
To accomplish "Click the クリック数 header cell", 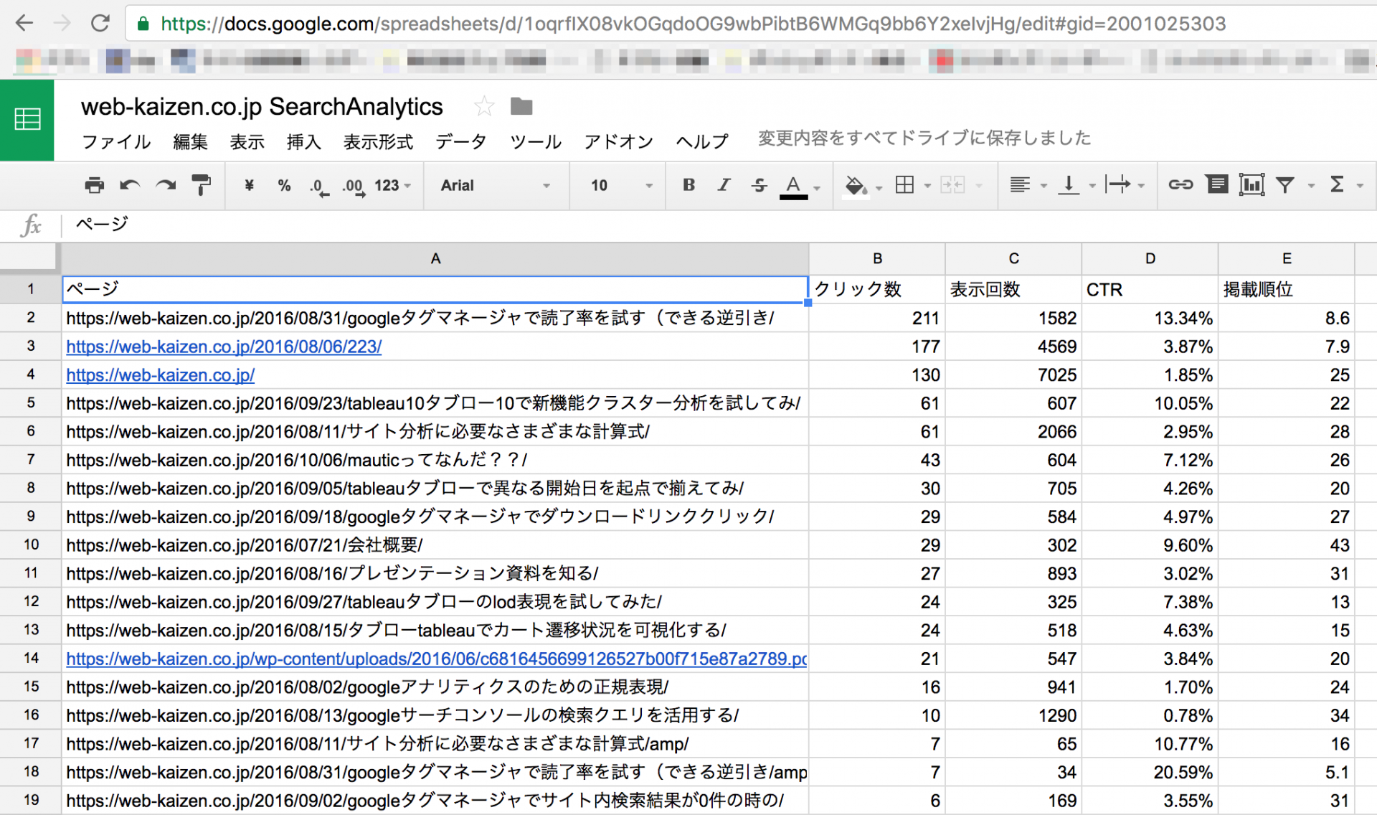I will click(877, 290).
